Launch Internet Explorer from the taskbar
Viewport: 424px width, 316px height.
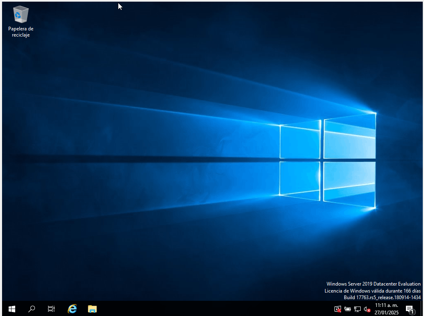(72, 309)
